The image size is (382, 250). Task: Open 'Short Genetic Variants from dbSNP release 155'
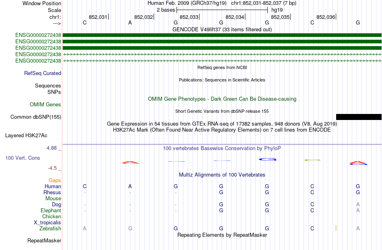[222, 111]
